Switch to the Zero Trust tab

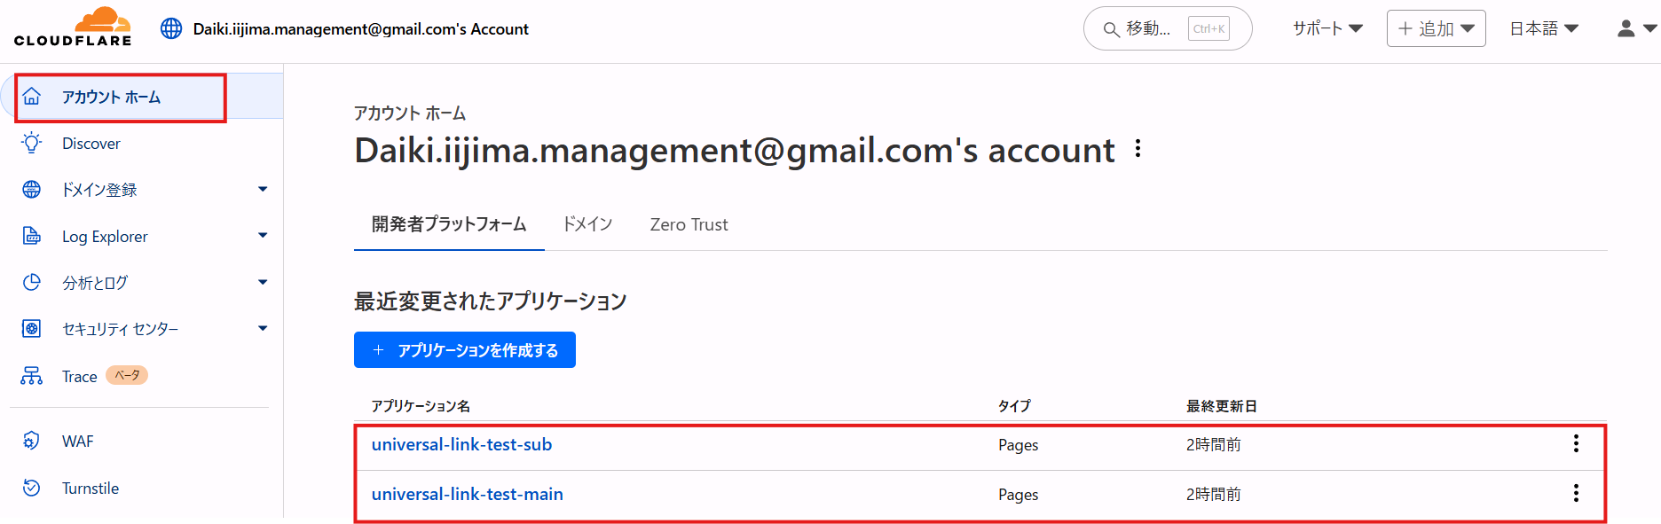[689, 224]
